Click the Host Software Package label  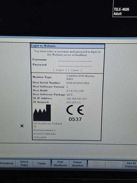(49, 94)
